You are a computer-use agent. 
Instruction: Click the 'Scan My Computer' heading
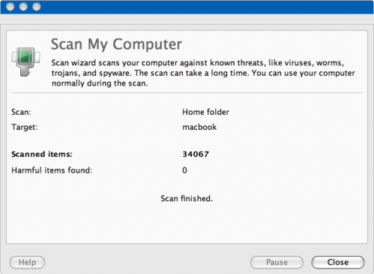(116, 44)
